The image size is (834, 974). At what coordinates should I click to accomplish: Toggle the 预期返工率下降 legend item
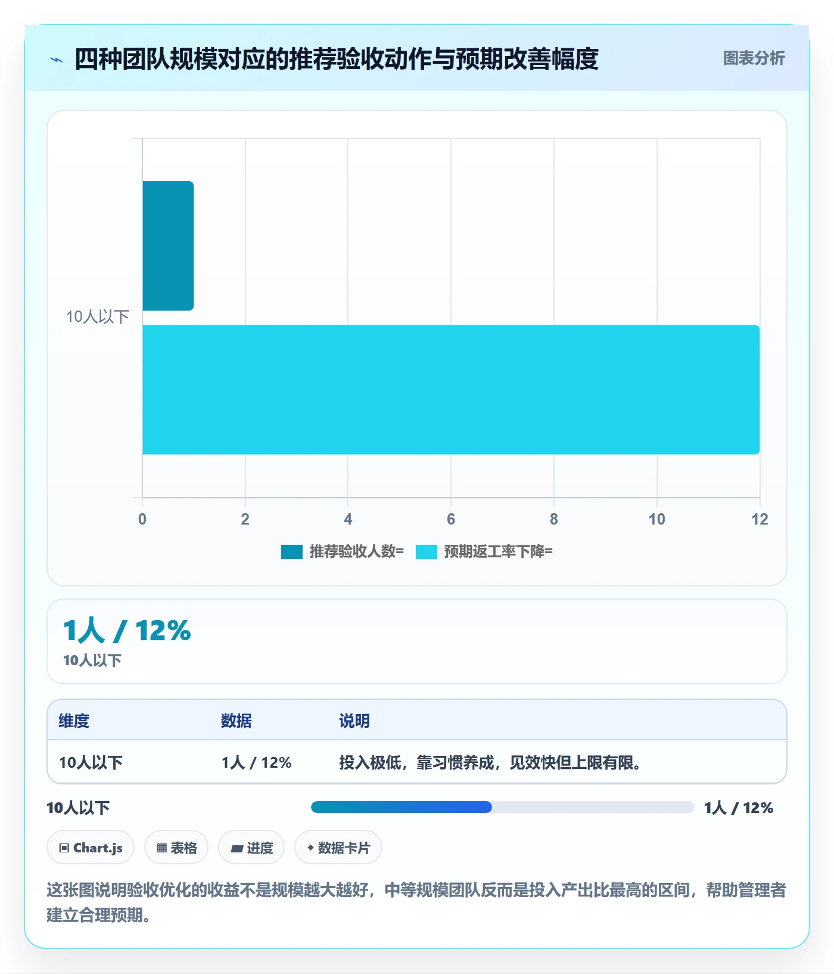(484, 551)
